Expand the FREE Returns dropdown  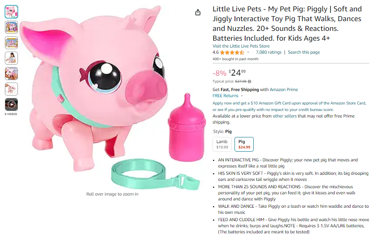242,96
